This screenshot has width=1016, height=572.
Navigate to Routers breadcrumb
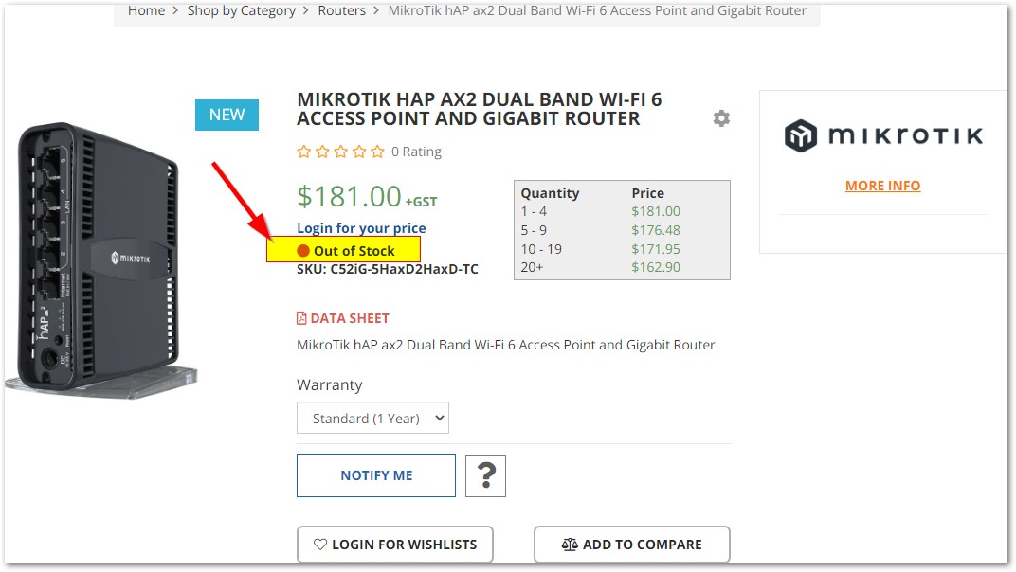point(342,10)
